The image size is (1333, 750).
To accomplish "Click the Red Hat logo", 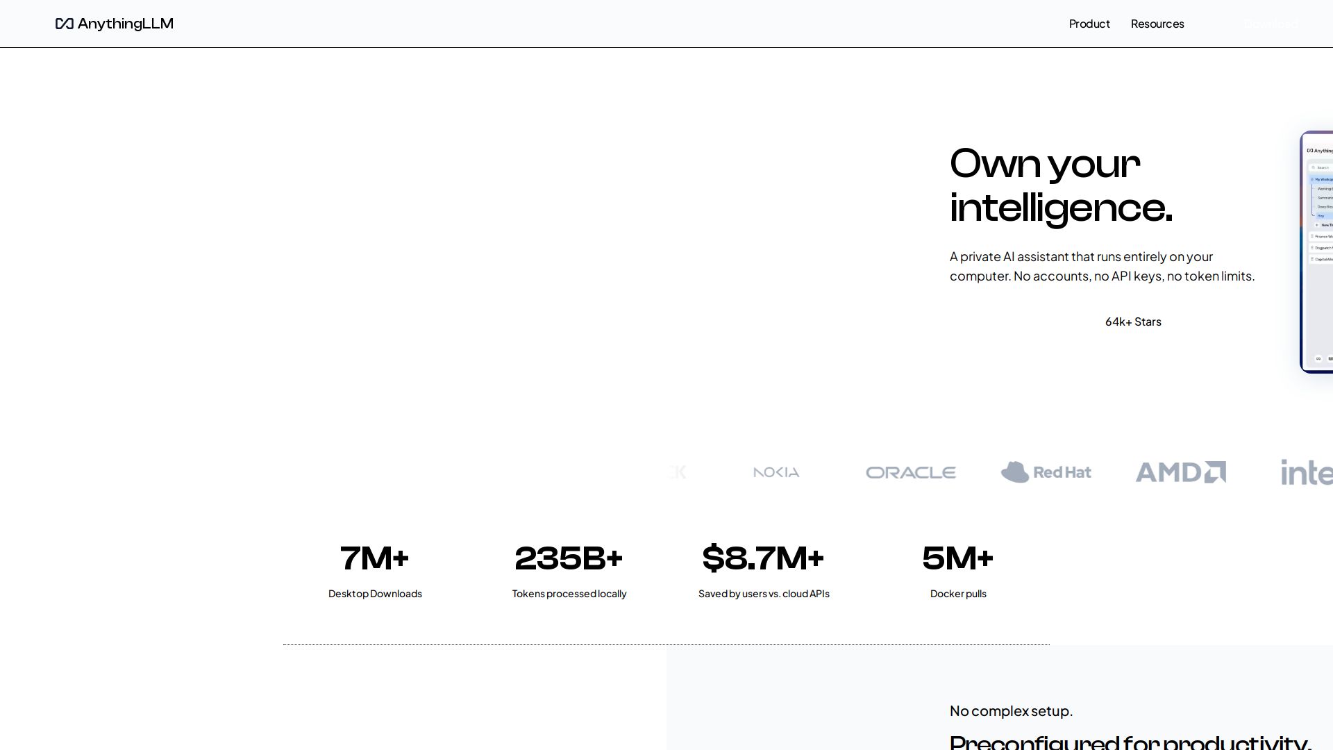I will tap(1046, 472).
